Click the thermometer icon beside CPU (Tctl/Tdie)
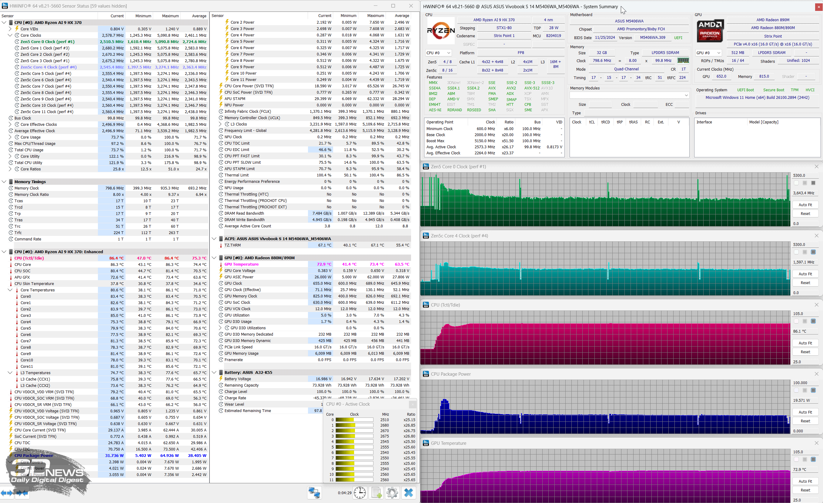 tap(11, 258)
